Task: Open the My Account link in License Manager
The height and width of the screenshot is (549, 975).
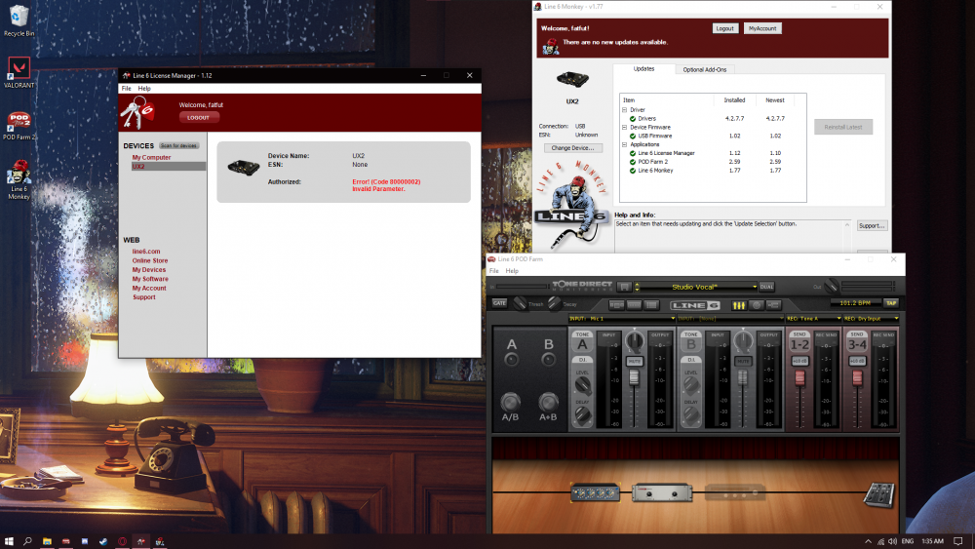Action: [149, 289]
